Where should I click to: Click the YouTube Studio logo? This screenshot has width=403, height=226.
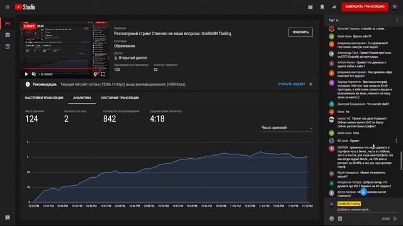point(25,7)
